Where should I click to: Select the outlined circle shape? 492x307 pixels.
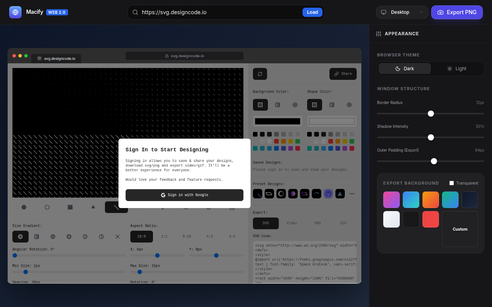[x=47, y=207]
